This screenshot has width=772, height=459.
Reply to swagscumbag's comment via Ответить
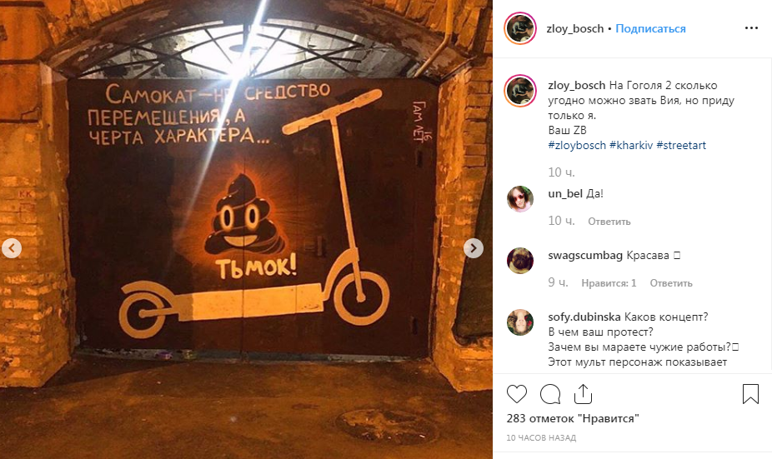(671, 283)
